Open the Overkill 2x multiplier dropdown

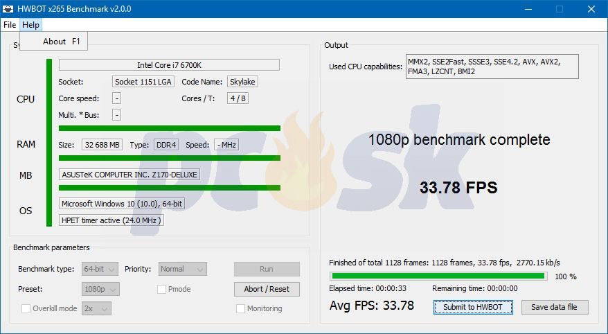click(96, 308)
